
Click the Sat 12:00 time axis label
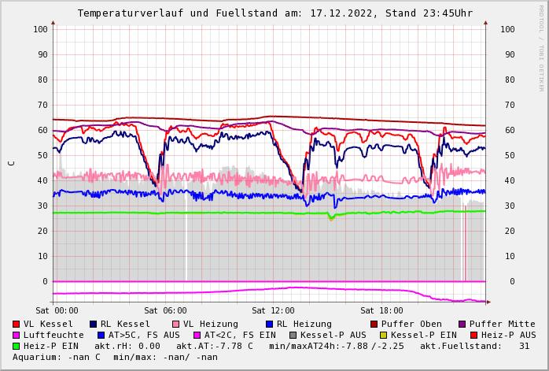tap(273, 310)
